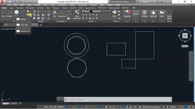Open command line customization wrench

[62, 100]
